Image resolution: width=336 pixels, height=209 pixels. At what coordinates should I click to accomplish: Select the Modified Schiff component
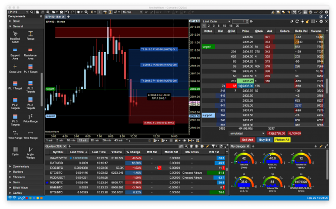(15, 37)
